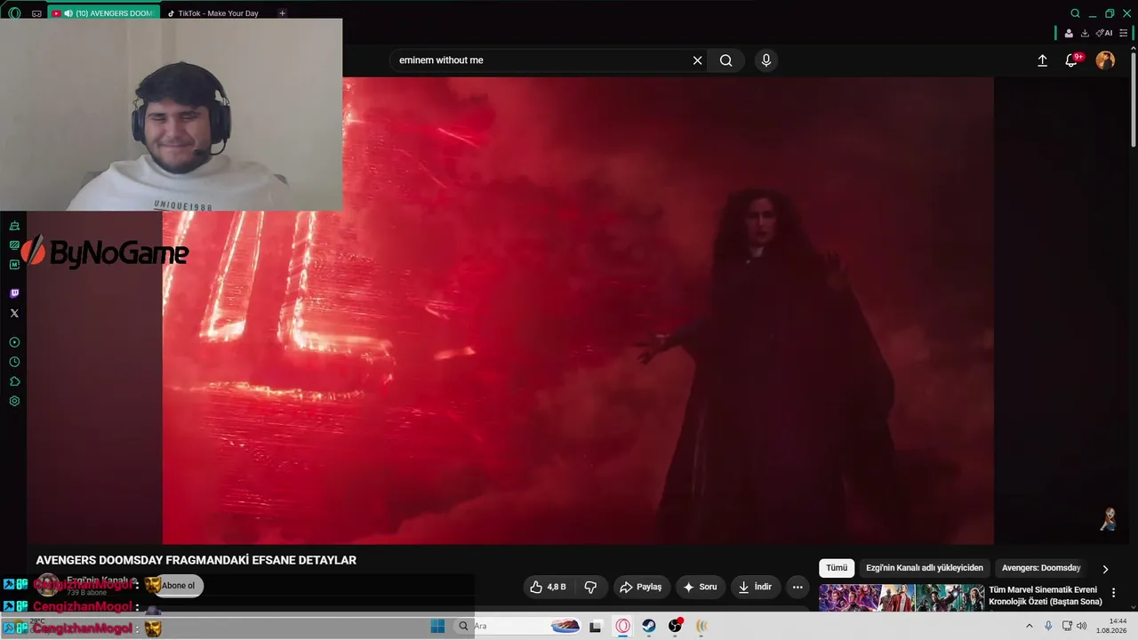1138x640 pixels.
Task: Select the Tümü filter chip
Action: [837, 568]
